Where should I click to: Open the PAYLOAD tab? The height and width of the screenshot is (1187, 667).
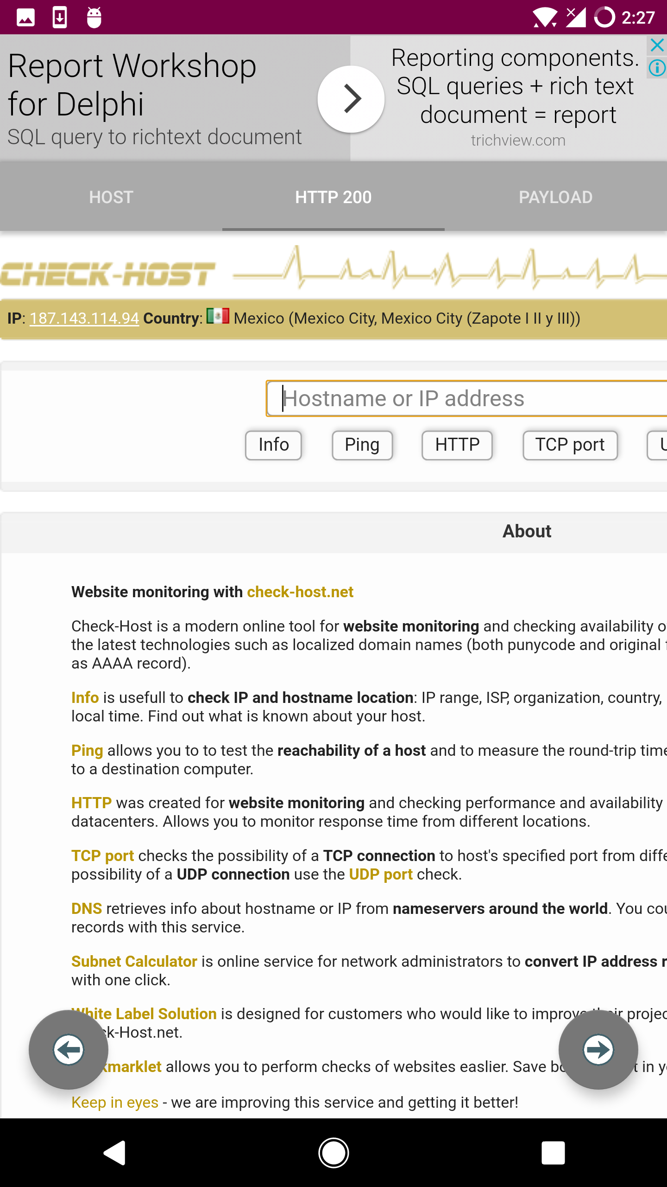(x=556, y=197)
